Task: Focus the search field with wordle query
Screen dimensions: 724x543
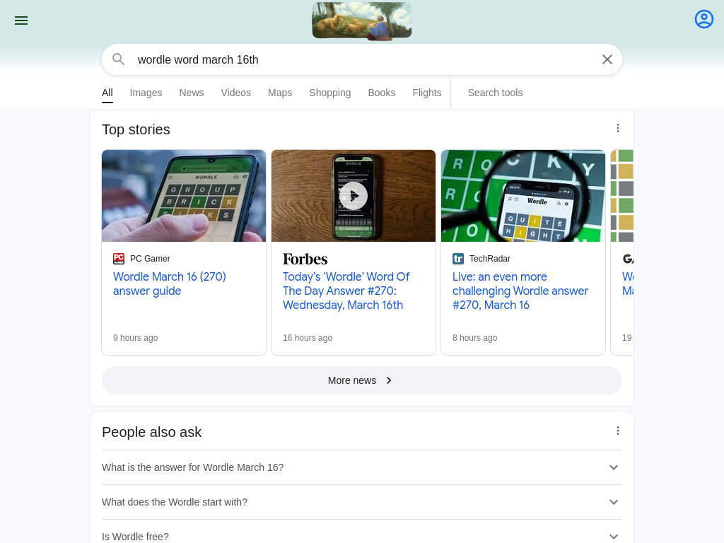Action: click(x=362, y=59)
